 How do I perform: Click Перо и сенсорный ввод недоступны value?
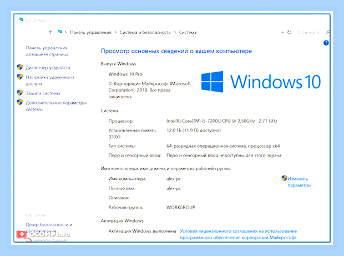(x=224, y=155)
